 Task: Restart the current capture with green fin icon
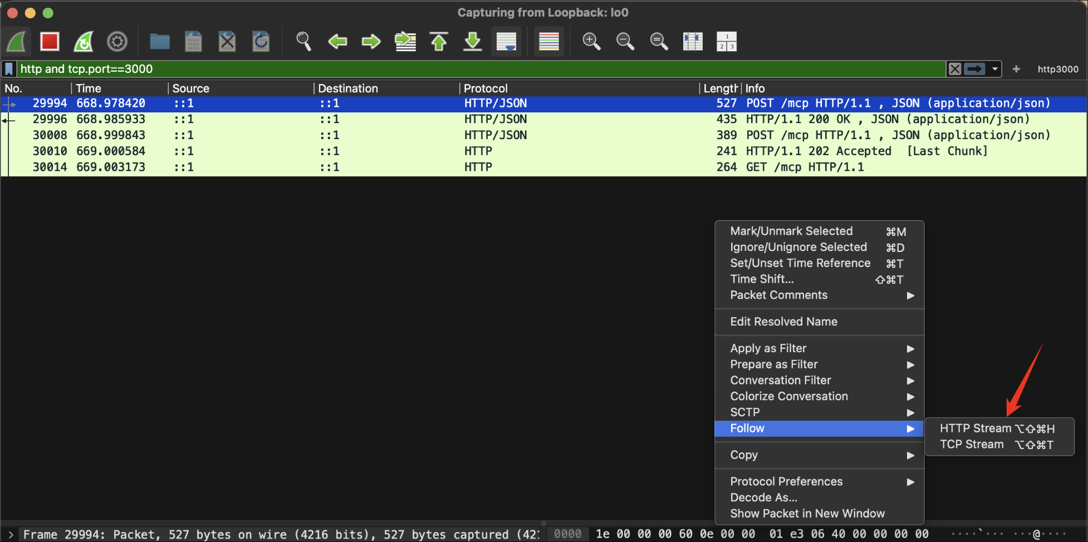click(84, 41)
